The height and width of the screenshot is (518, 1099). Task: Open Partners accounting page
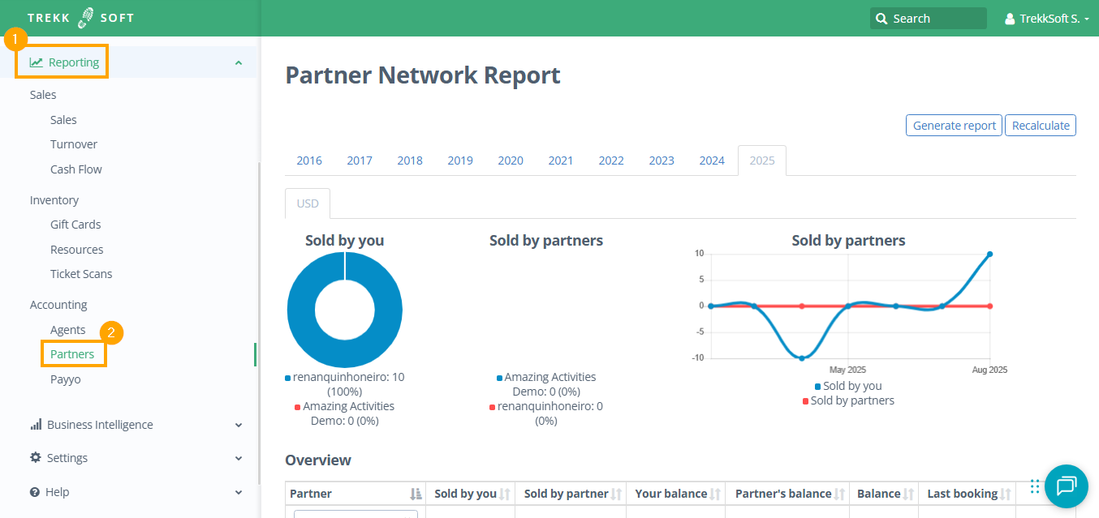72,354
